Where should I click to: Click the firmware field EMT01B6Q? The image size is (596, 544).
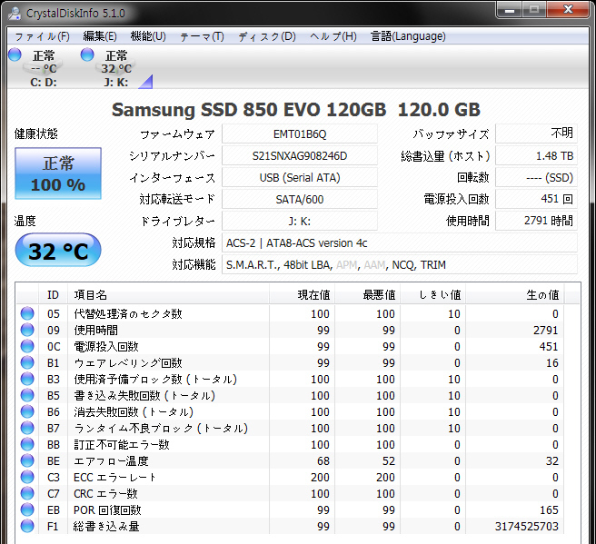point(300,134)
